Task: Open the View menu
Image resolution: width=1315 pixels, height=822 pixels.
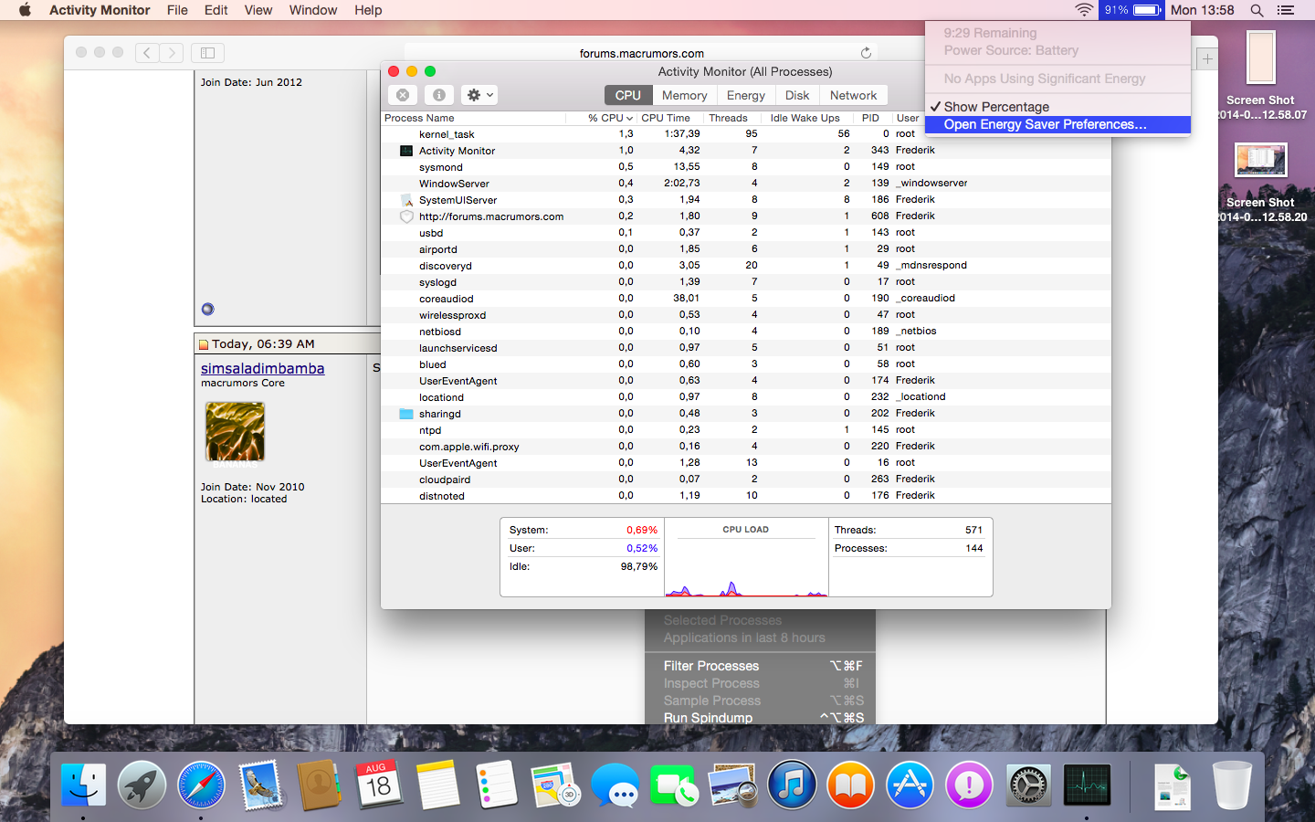Action: point(258,10)
